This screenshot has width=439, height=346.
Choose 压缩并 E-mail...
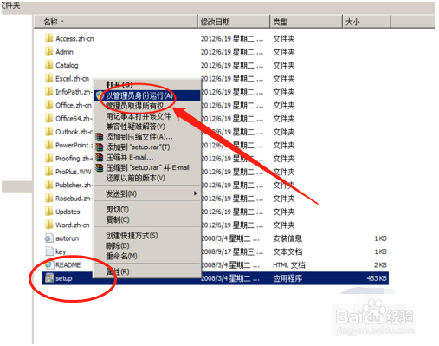point(148,157)
